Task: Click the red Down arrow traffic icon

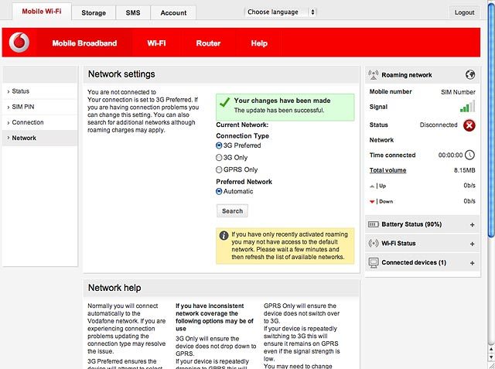Action: point(372,202)
